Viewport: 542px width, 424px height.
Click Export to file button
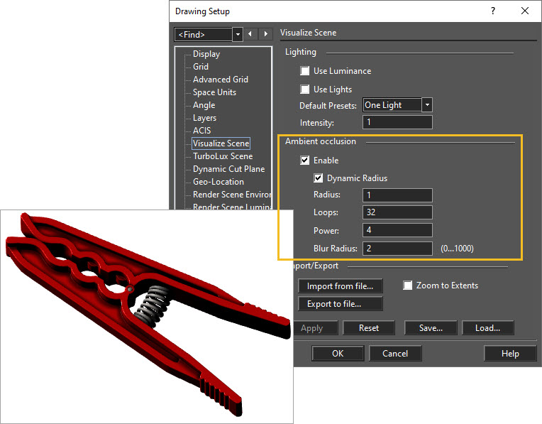click(340, 303)
